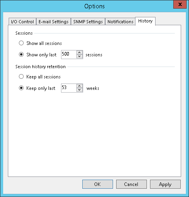
Task: Click the sessions number field showing 500
Action: click(69, 54)
